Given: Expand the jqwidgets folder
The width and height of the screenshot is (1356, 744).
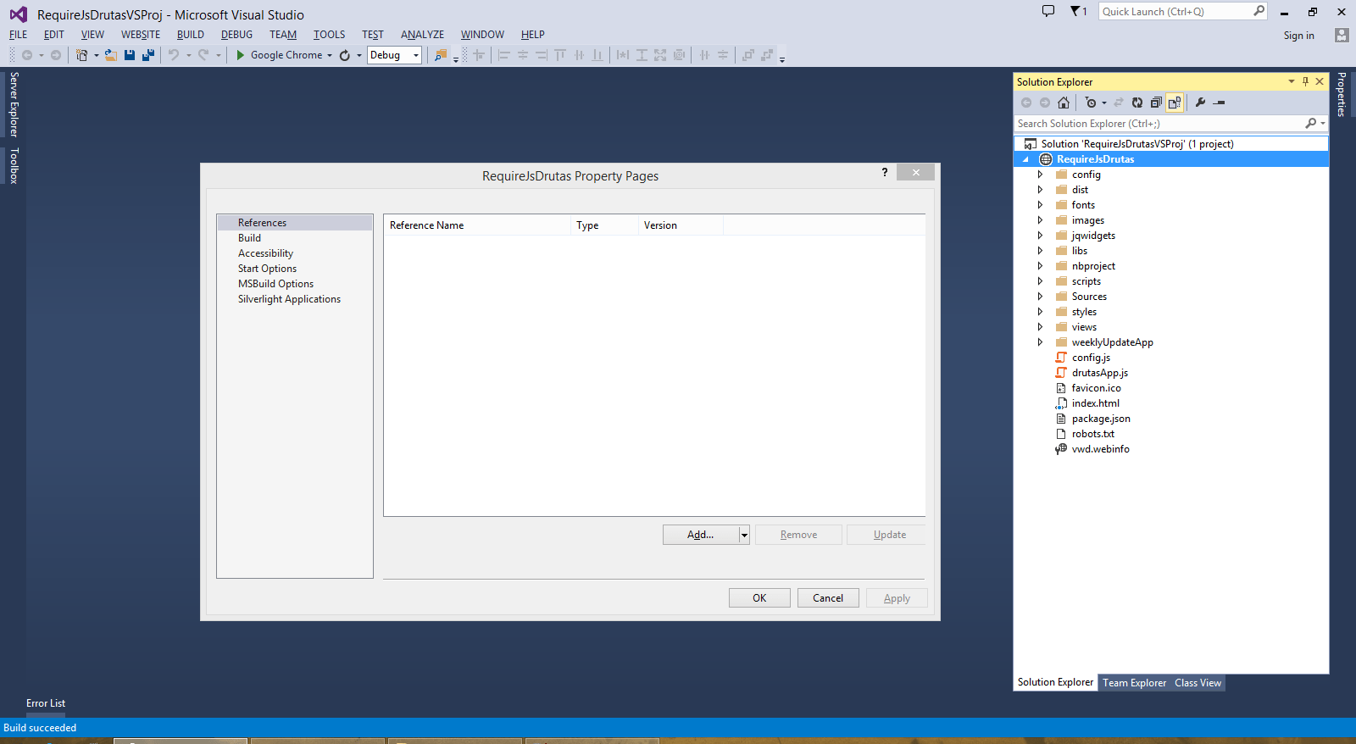Looking at the screenshot, I should tap(1040, 236).
